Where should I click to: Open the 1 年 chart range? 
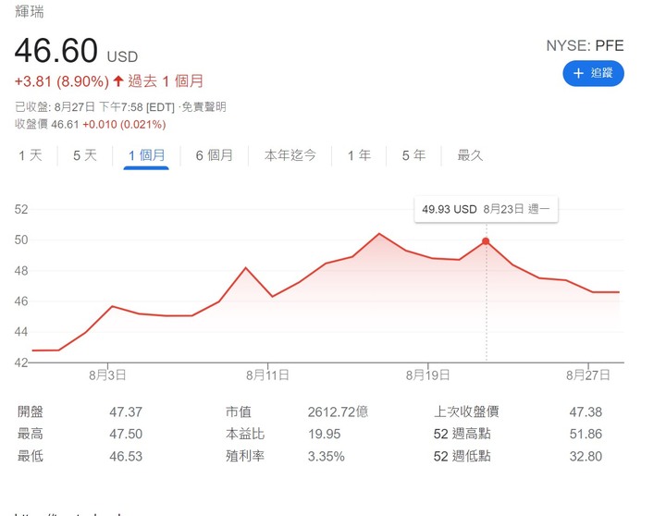tap(359, 155)
